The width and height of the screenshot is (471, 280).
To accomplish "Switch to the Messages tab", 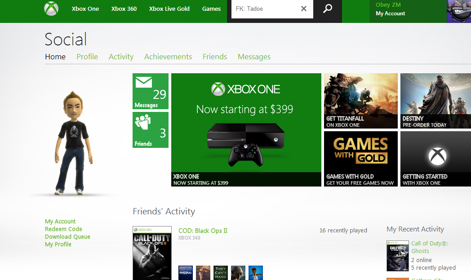I will (x=254, y=57).
